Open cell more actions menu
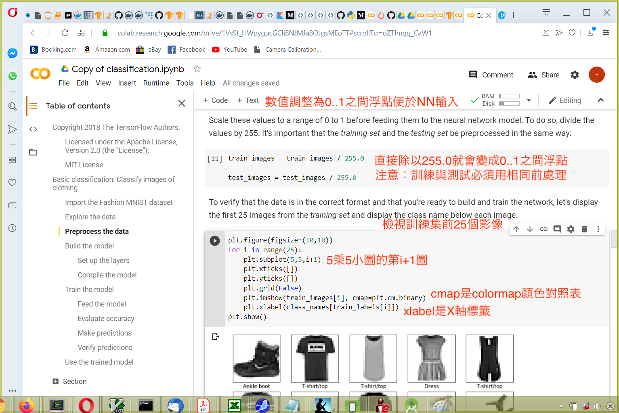This screenshot has height=413, width=619. coord(598,229)
